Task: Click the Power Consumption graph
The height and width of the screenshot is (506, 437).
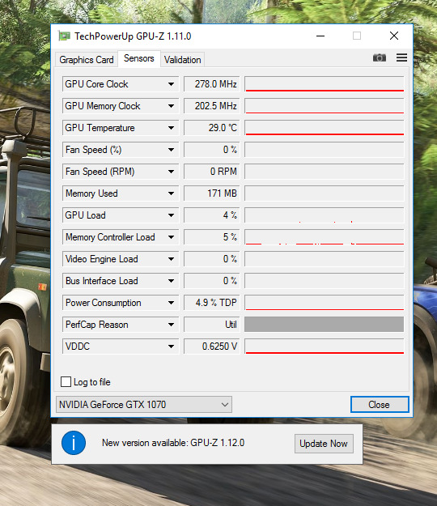Action: click(325, 303)
